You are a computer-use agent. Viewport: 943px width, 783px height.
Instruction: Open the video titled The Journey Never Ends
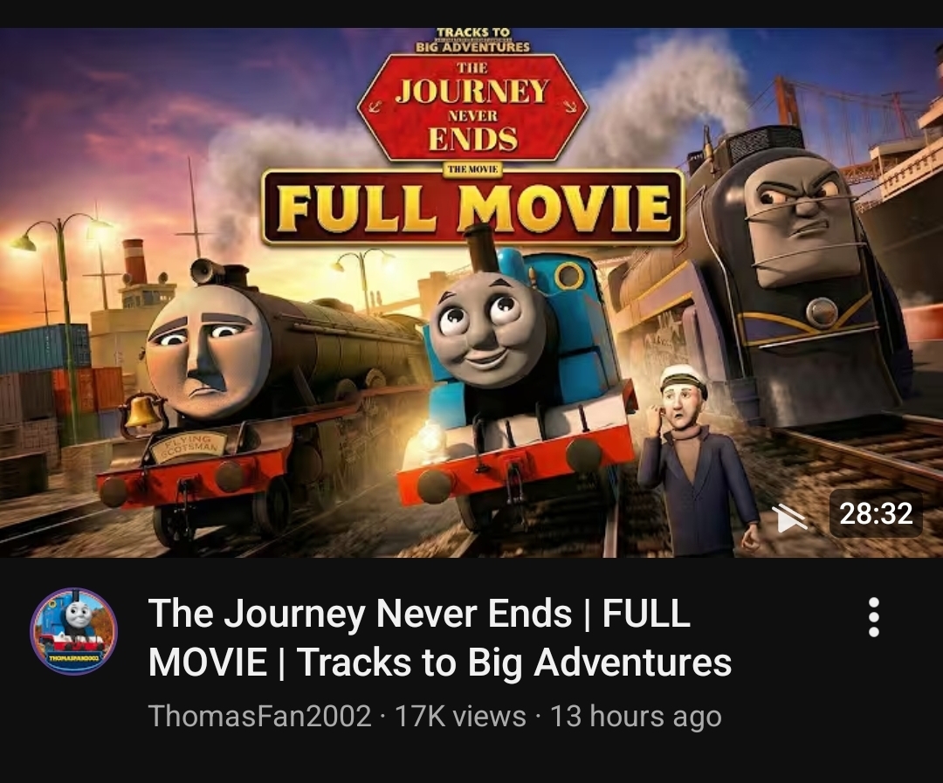439,637
